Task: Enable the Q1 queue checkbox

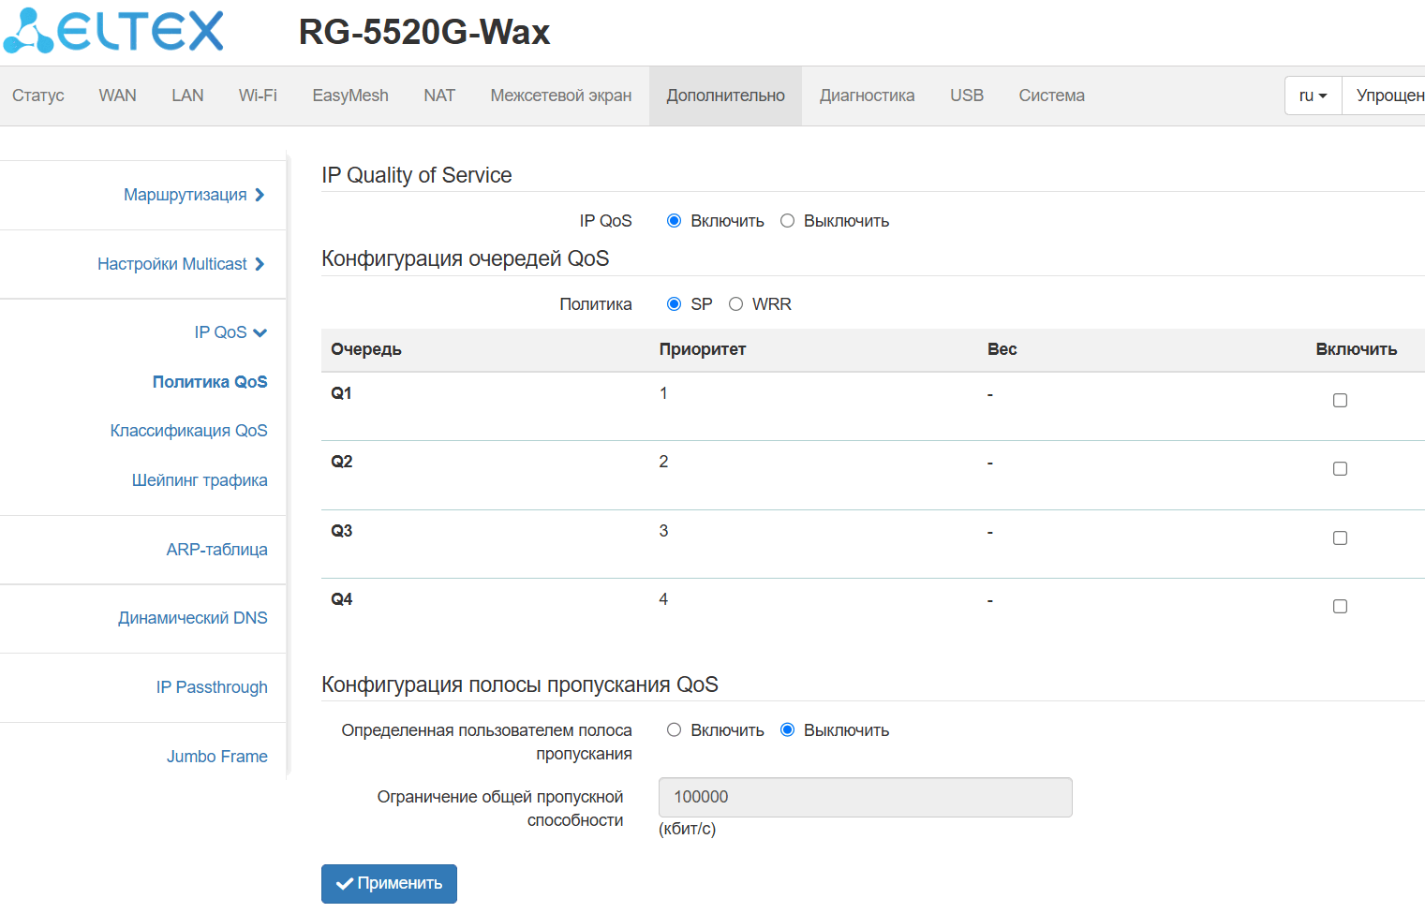Action: (x=1340, y=401)
